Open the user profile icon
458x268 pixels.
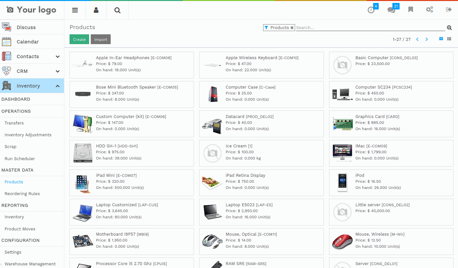tap(96, 10)
